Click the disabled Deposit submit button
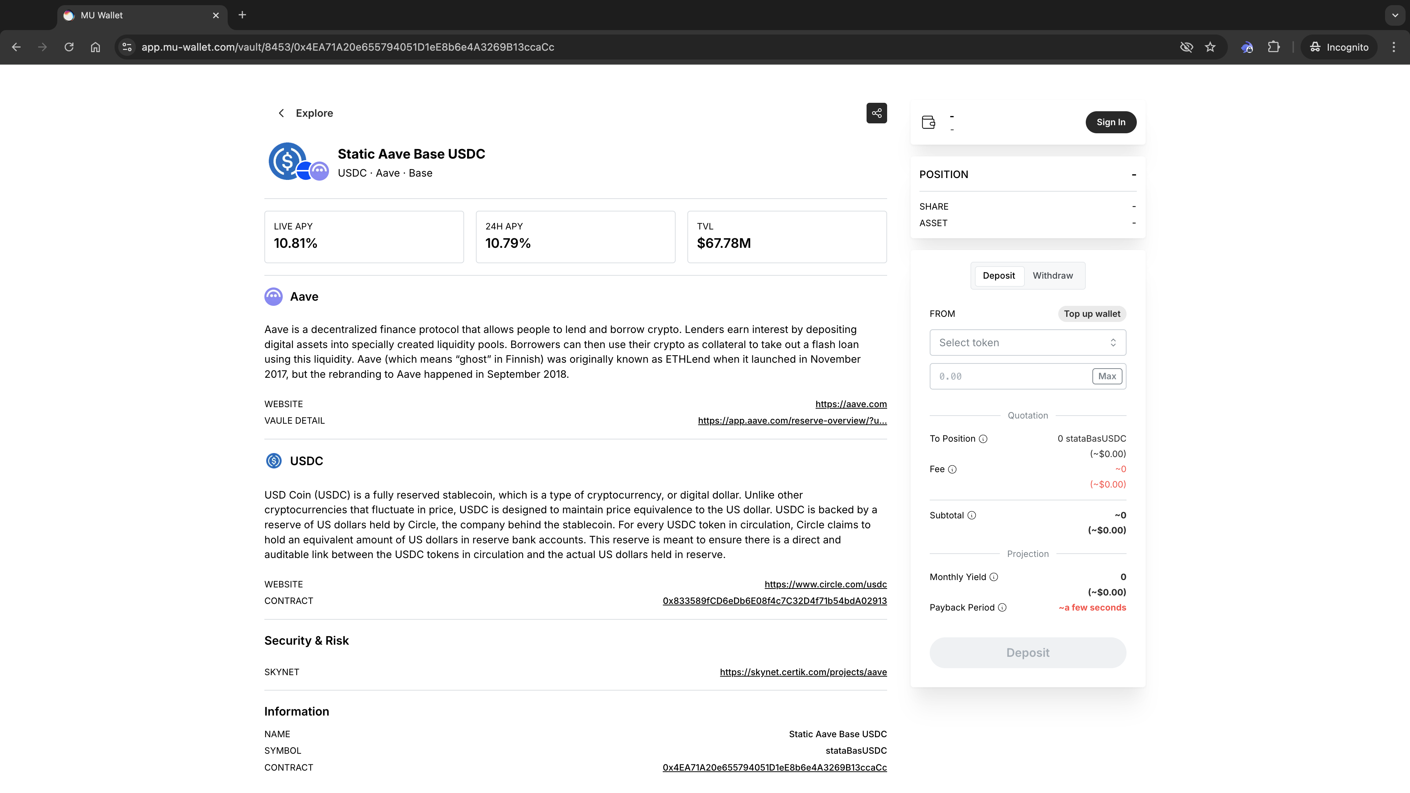Screen dimensions: 1410x793 (x=1027, y=653)
